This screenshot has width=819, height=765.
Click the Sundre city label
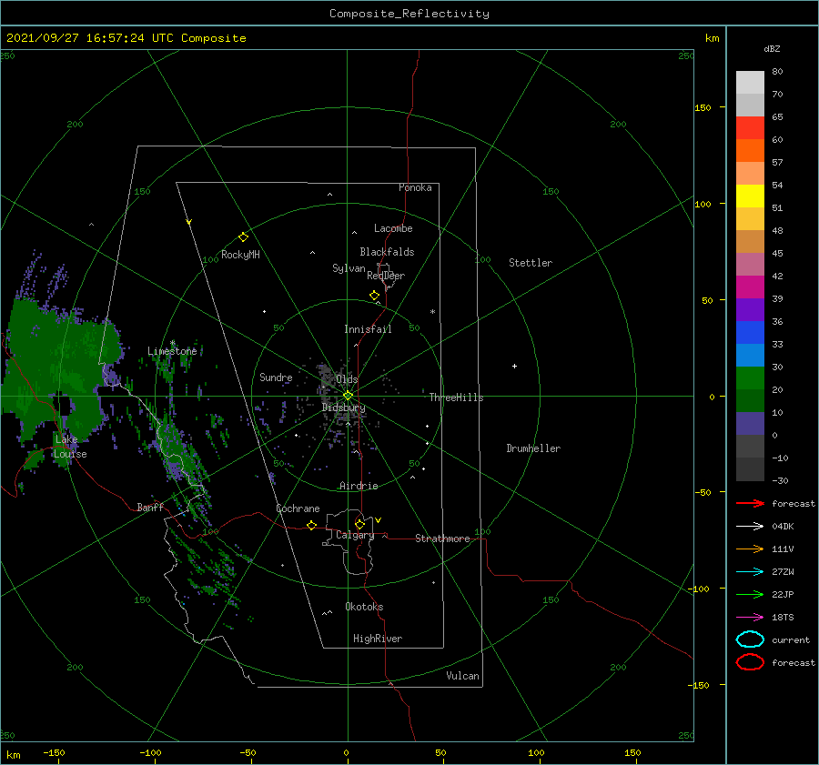point(276,377)
